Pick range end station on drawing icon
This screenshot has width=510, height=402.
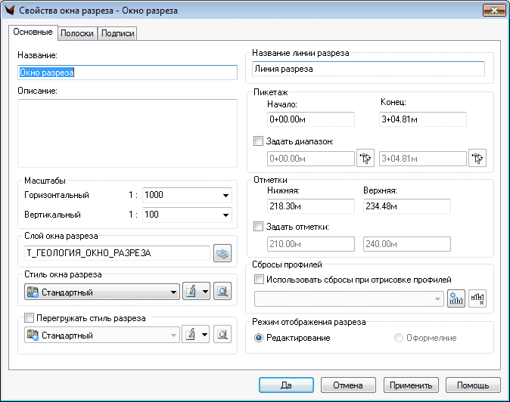click(x=477, y=158)
